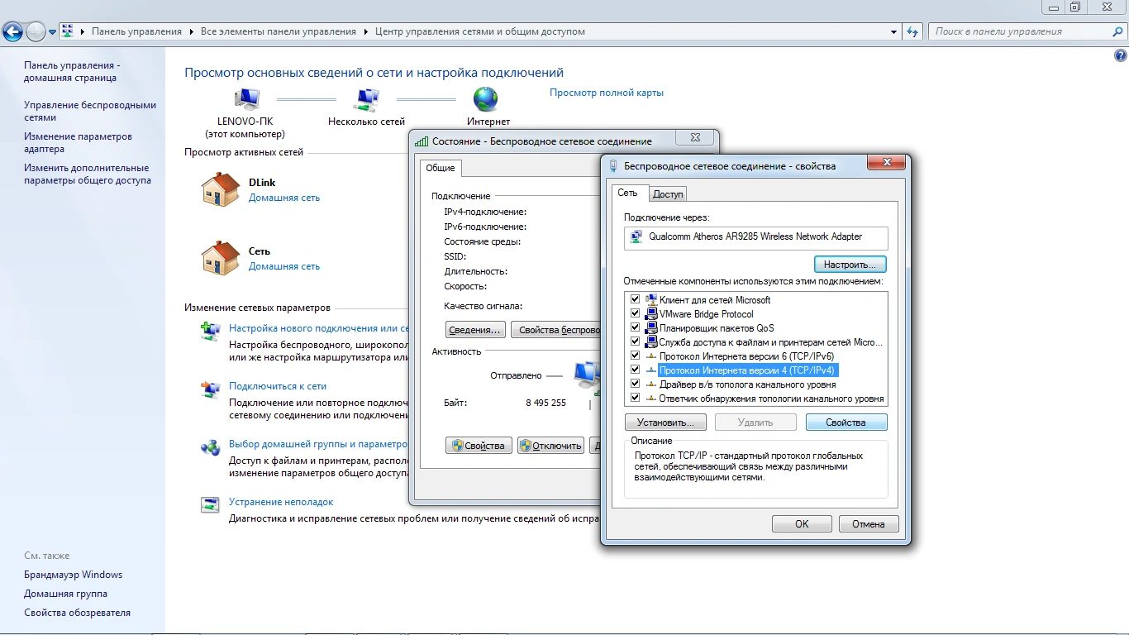This screenshot has height=635, width=1129.
Task: Disable Протокол Интернета версии 6 checkbox
Action: pos(635,356)
